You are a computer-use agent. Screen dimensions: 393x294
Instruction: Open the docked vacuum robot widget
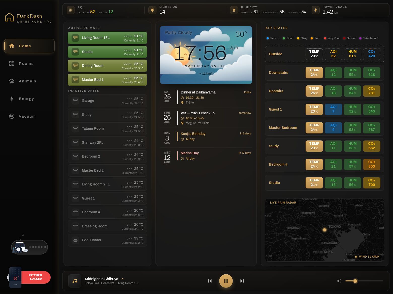(x=29, y=247)
